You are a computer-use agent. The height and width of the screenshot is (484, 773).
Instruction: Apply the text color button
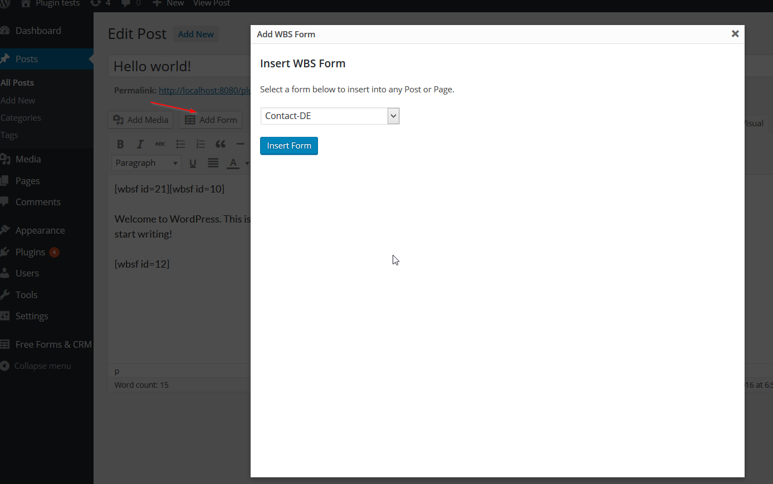(233, 163)
